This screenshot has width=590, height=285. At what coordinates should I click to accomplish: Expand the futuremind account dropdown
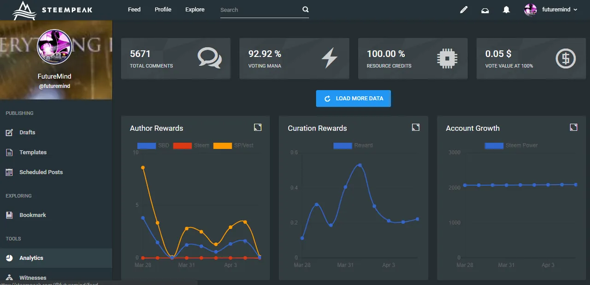(559, 10)
